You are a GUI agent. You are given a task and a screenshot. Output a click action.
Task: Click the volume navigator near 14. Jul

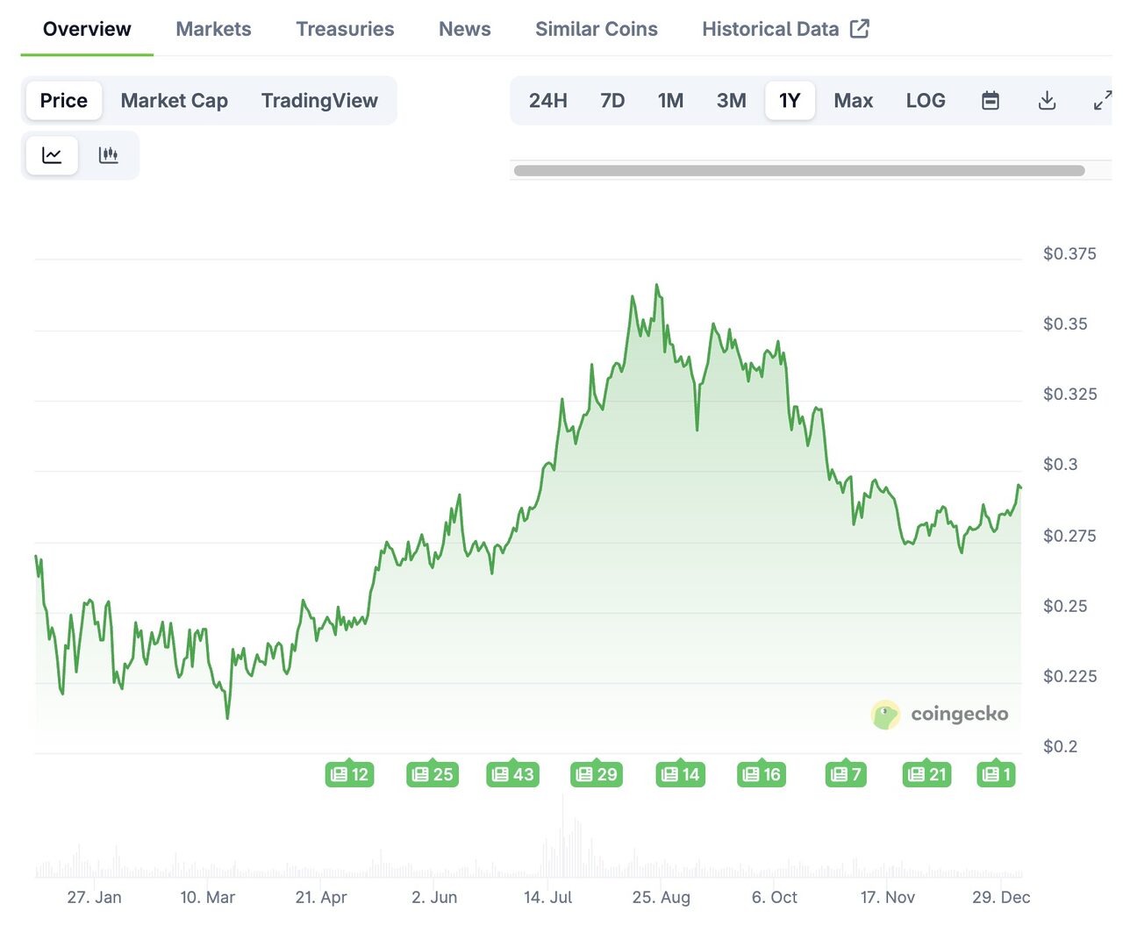click(548, 855)
